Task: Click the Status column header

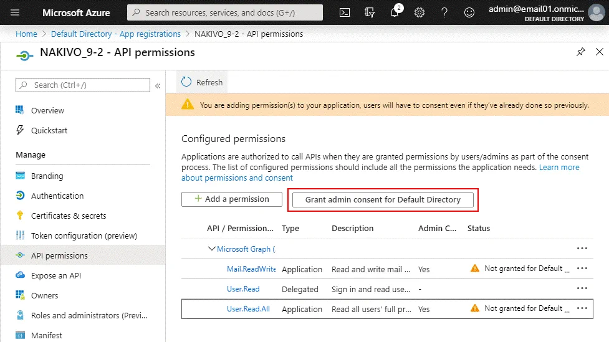Action: [x=479, y=228]
